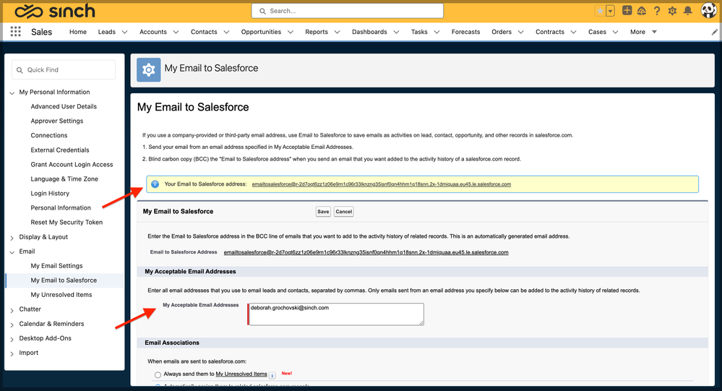This screenshot has width=722, height=391.
Task: Expand the Import section
Action: [x=12, y=353]
